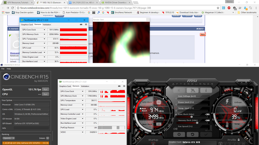Run the CPU benchmark in Cinebench

coord(46,94)
